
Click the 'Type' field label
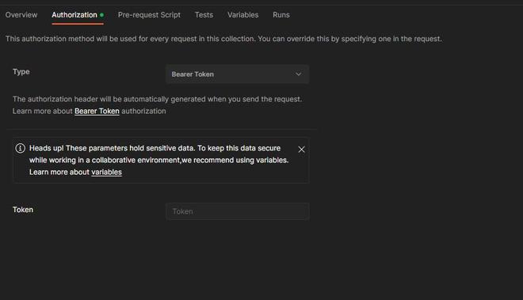coord(21,72)
